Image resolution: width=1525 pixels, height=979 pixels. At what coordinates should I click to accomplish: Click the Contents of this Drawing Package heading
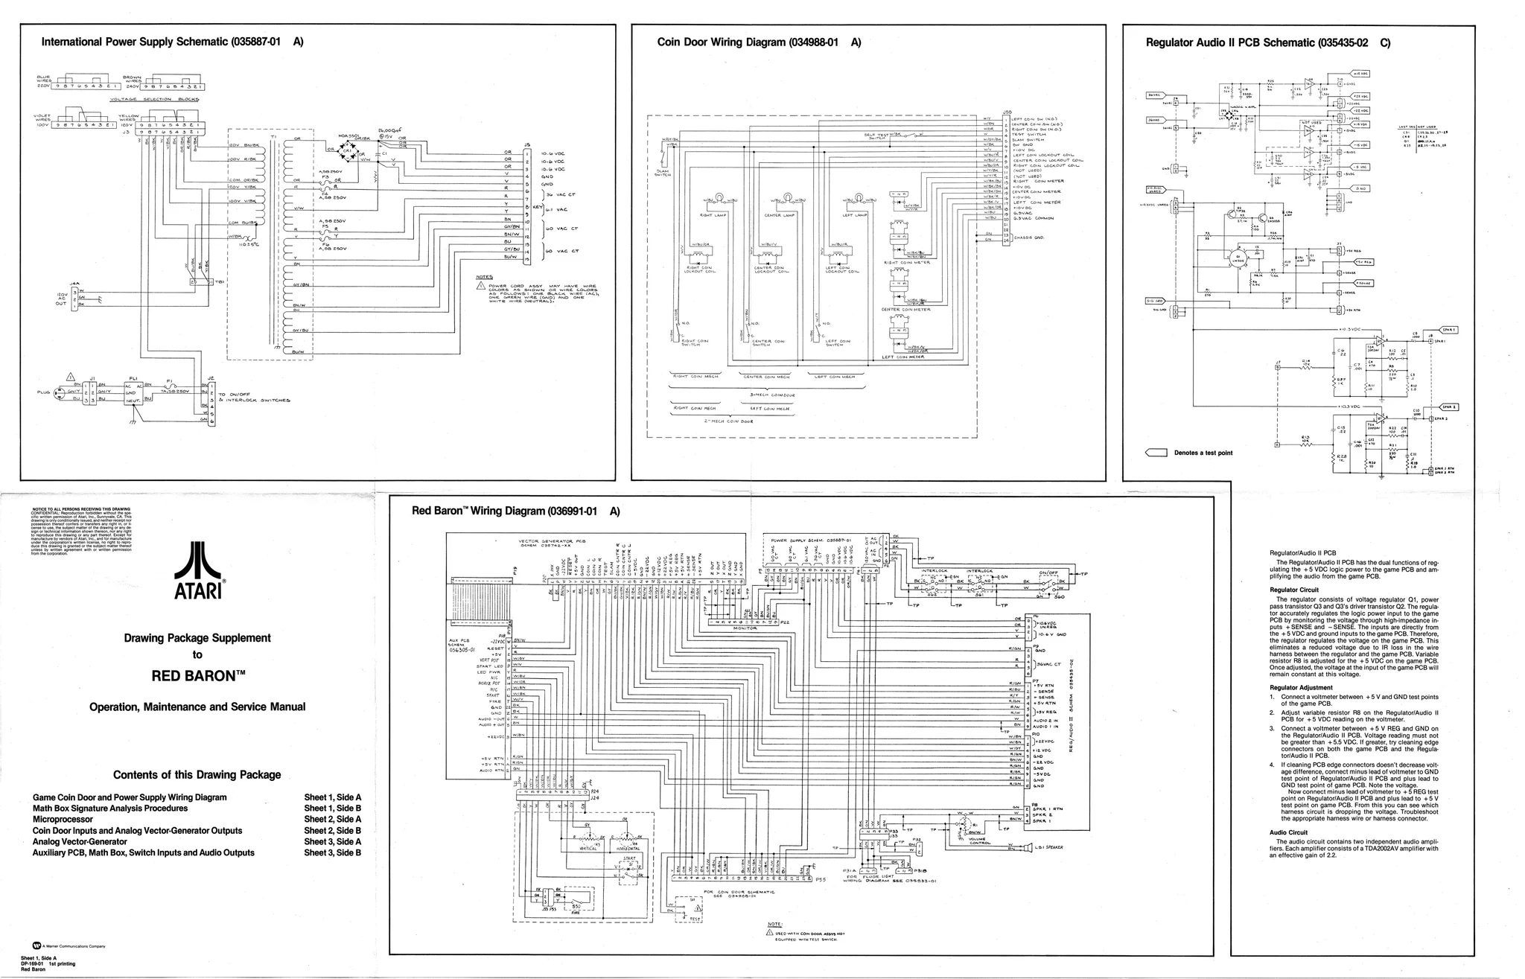tap(197, 774)
